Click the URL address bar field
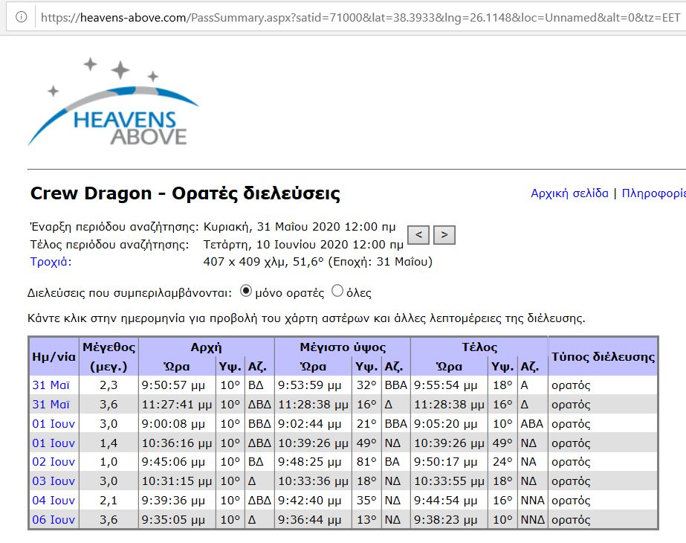Screen dimensions: 686x543 point(357,16)
